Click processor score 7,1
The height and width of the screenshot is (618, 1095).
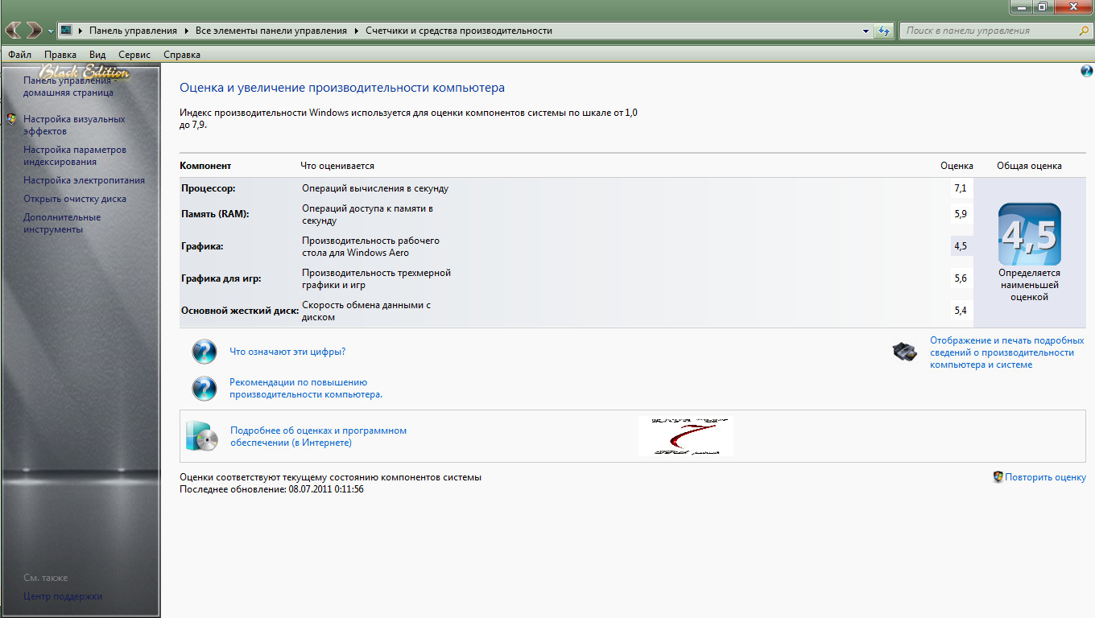click(x=961, y=188)
